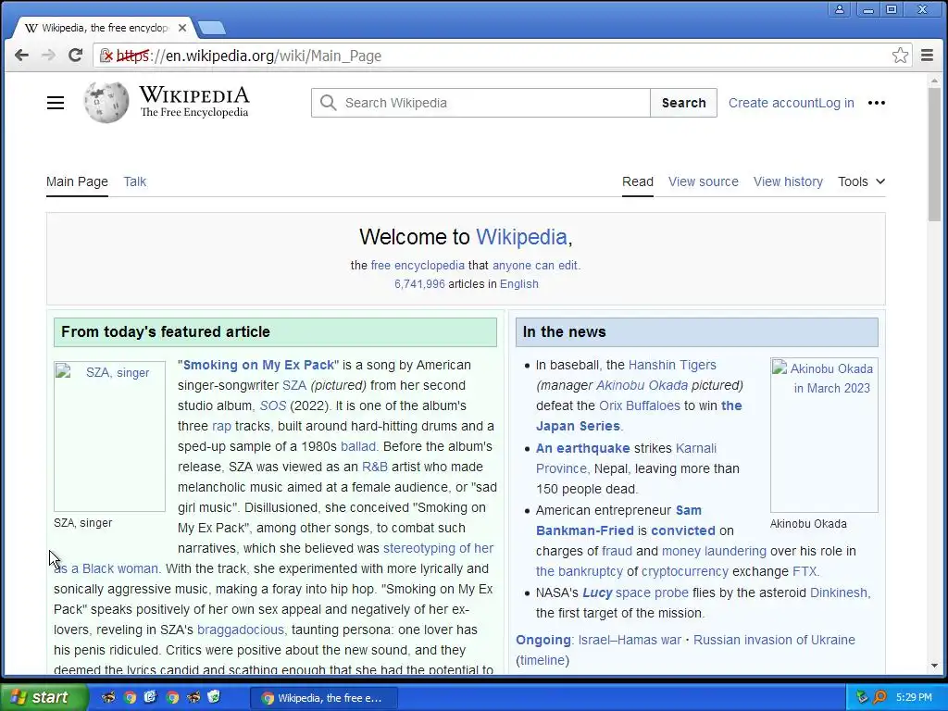Image resolution: width=948 pixels, height=711 pixels.
Task: Click the 'In the news' heading
Action: 564,332
